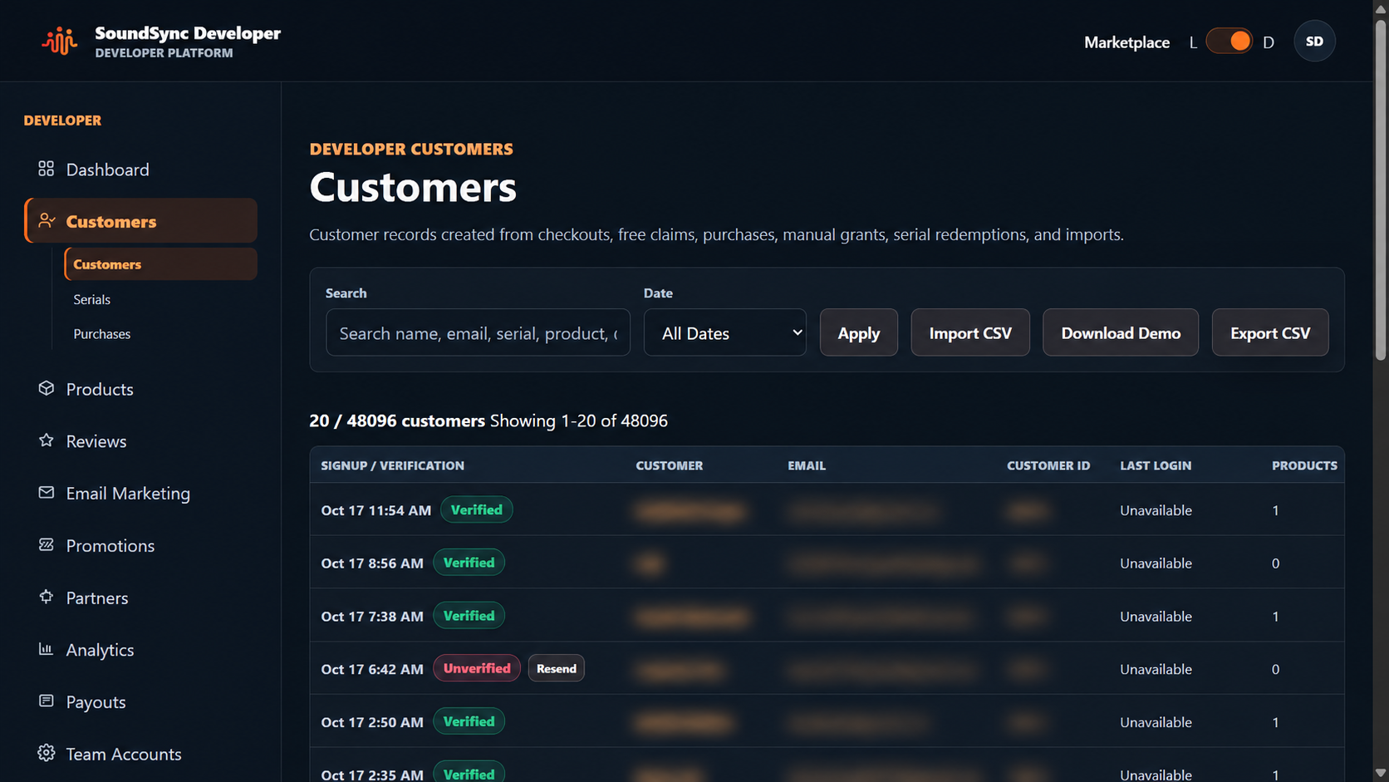Click the Import CSV button
This screenshot has width=1389, height=782.
point(969,332)
